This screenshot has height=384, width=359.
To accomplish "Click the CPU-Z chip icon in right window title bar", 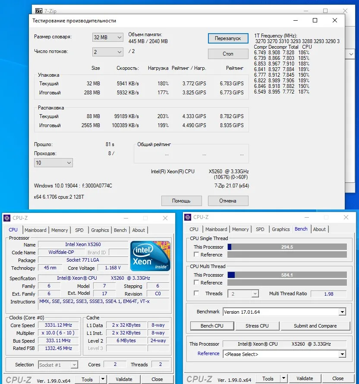I will click(188, 217).
